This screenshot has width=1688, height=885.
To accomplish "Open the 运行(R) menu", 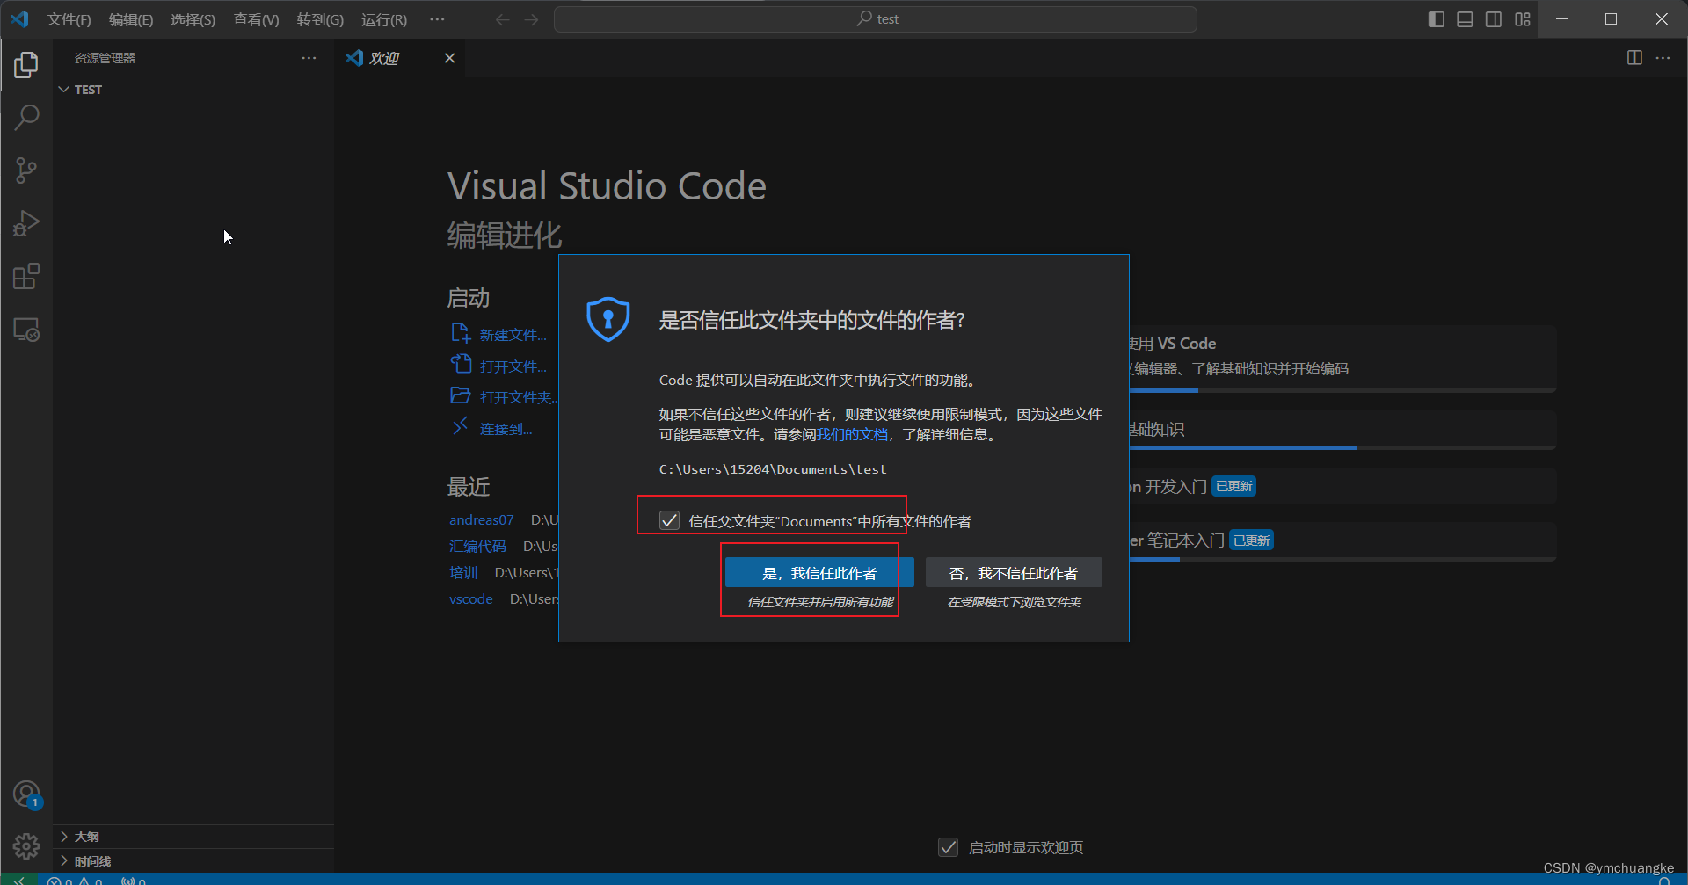I will [x=384, y=19].
